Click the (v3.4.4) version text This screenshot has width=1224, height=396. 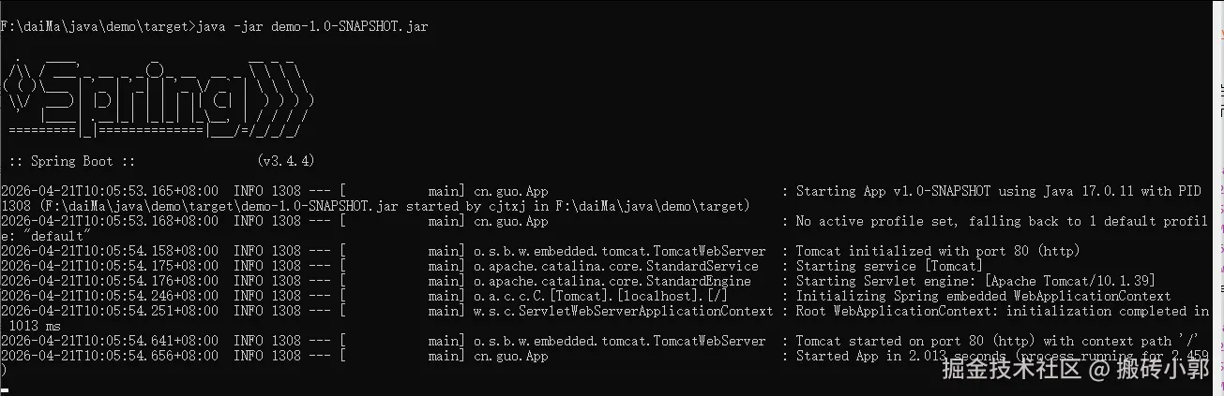tap(285, 161)
